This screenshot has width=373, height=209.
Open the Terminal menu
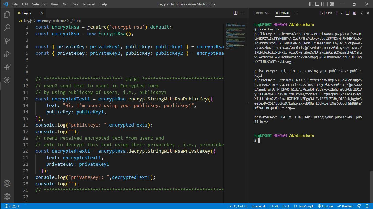[x=89, y=4]
